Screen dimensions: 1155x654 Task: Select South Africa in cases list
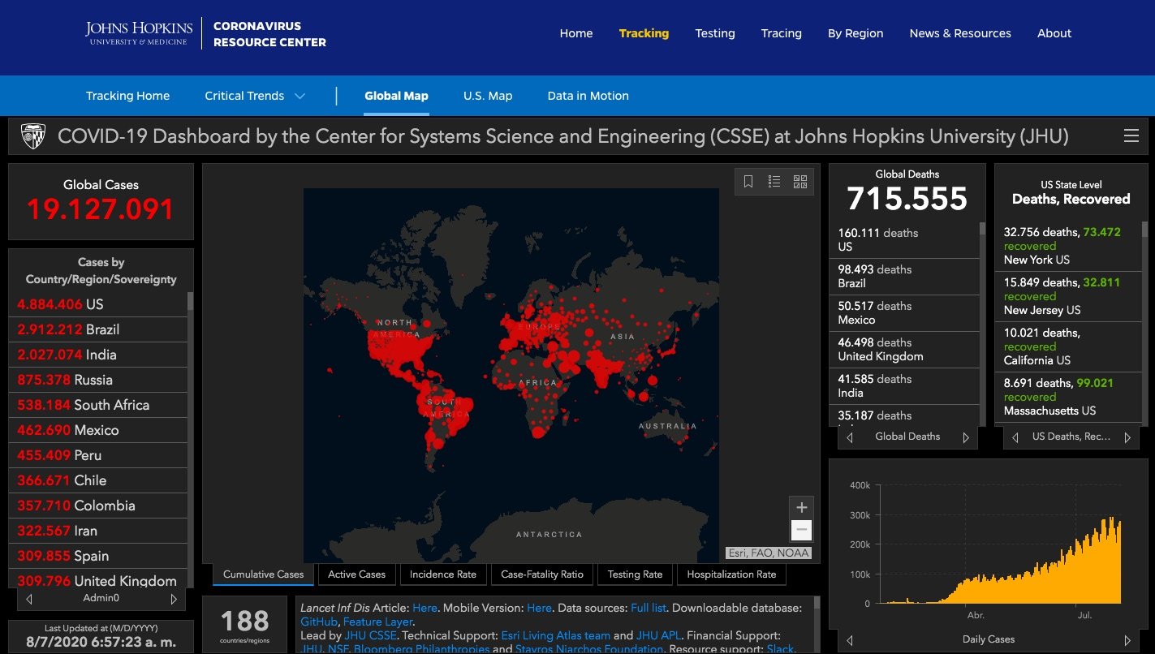98,405
